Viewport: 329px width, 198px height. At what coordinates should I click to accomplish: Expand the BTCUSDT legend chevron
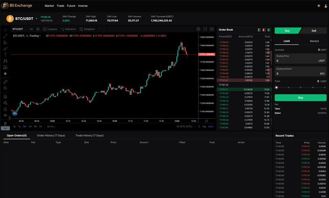point(39,36)
